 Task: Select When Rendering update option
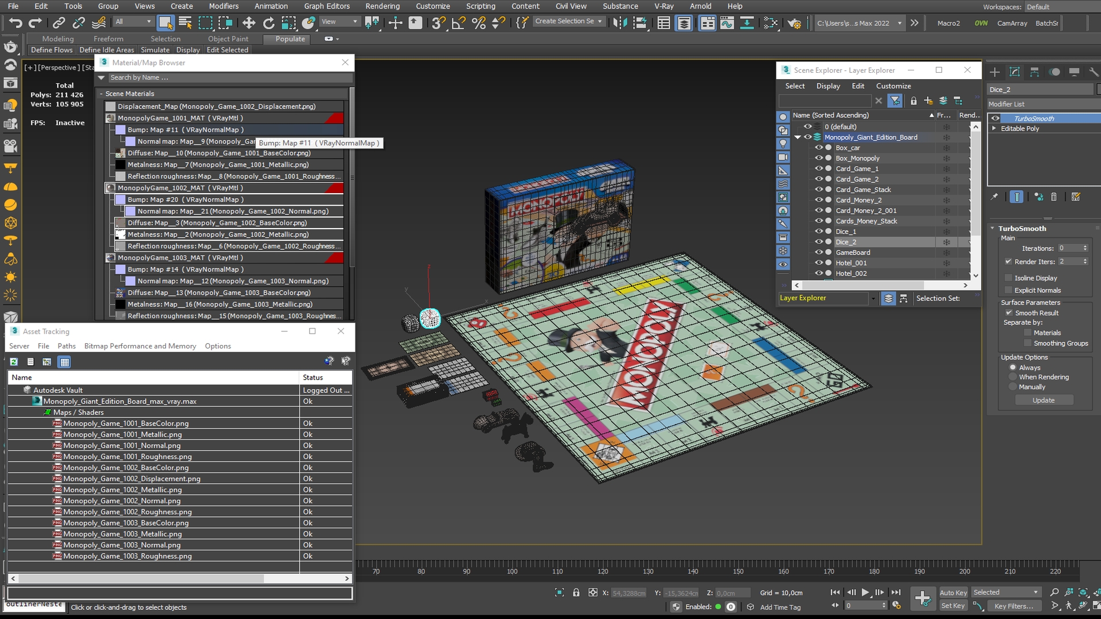(1013, 377)
